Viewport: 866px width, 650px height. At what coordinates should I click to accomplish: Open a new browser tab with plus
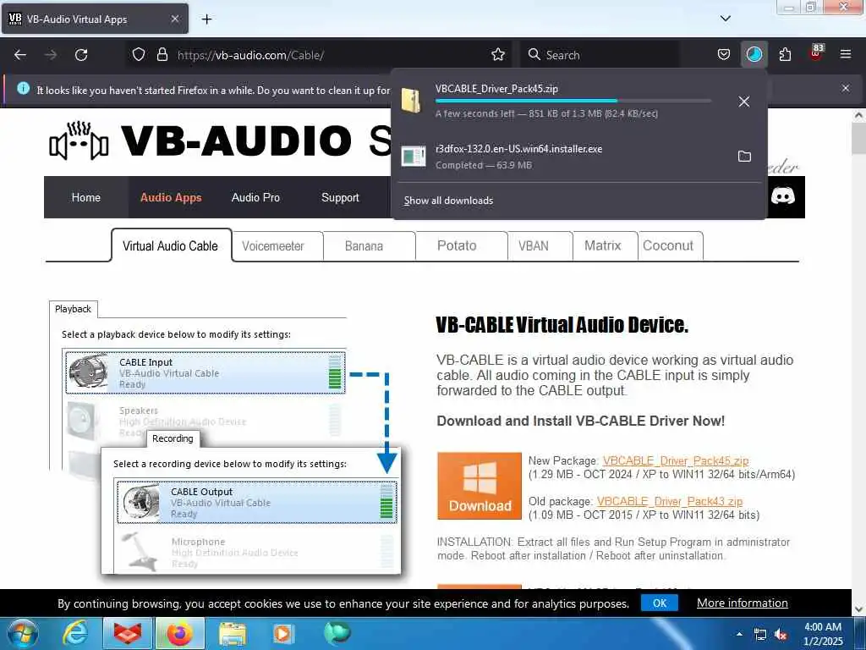click(x=206, y=19)
